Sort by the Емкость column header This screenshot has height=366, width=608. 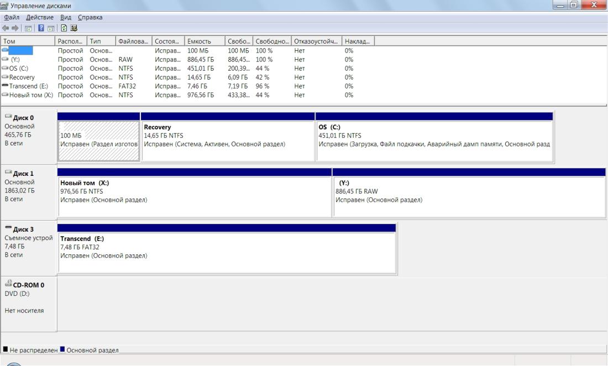coord(205,41)
